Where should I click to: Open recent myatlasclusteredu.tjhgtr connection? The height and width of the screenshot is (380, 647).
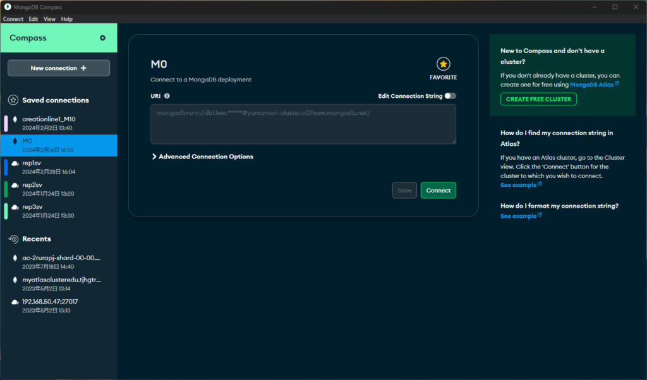click(59, 284)
